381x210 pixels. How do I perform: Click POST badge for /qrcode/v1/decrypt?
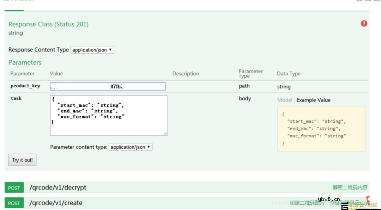[x=14, y=188]
